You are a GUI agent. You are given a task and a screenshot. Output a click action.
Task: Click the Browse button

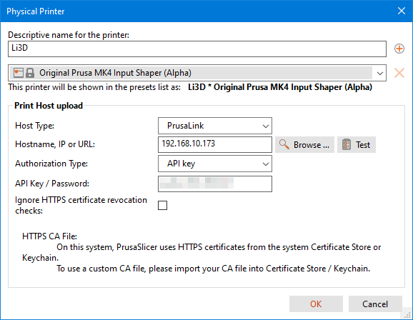click(x=304, y=144)
